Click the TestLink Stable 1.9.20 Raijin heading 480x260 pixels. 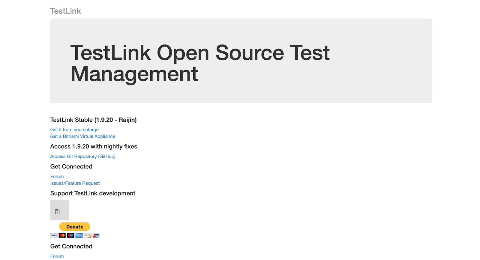(93, 120)
